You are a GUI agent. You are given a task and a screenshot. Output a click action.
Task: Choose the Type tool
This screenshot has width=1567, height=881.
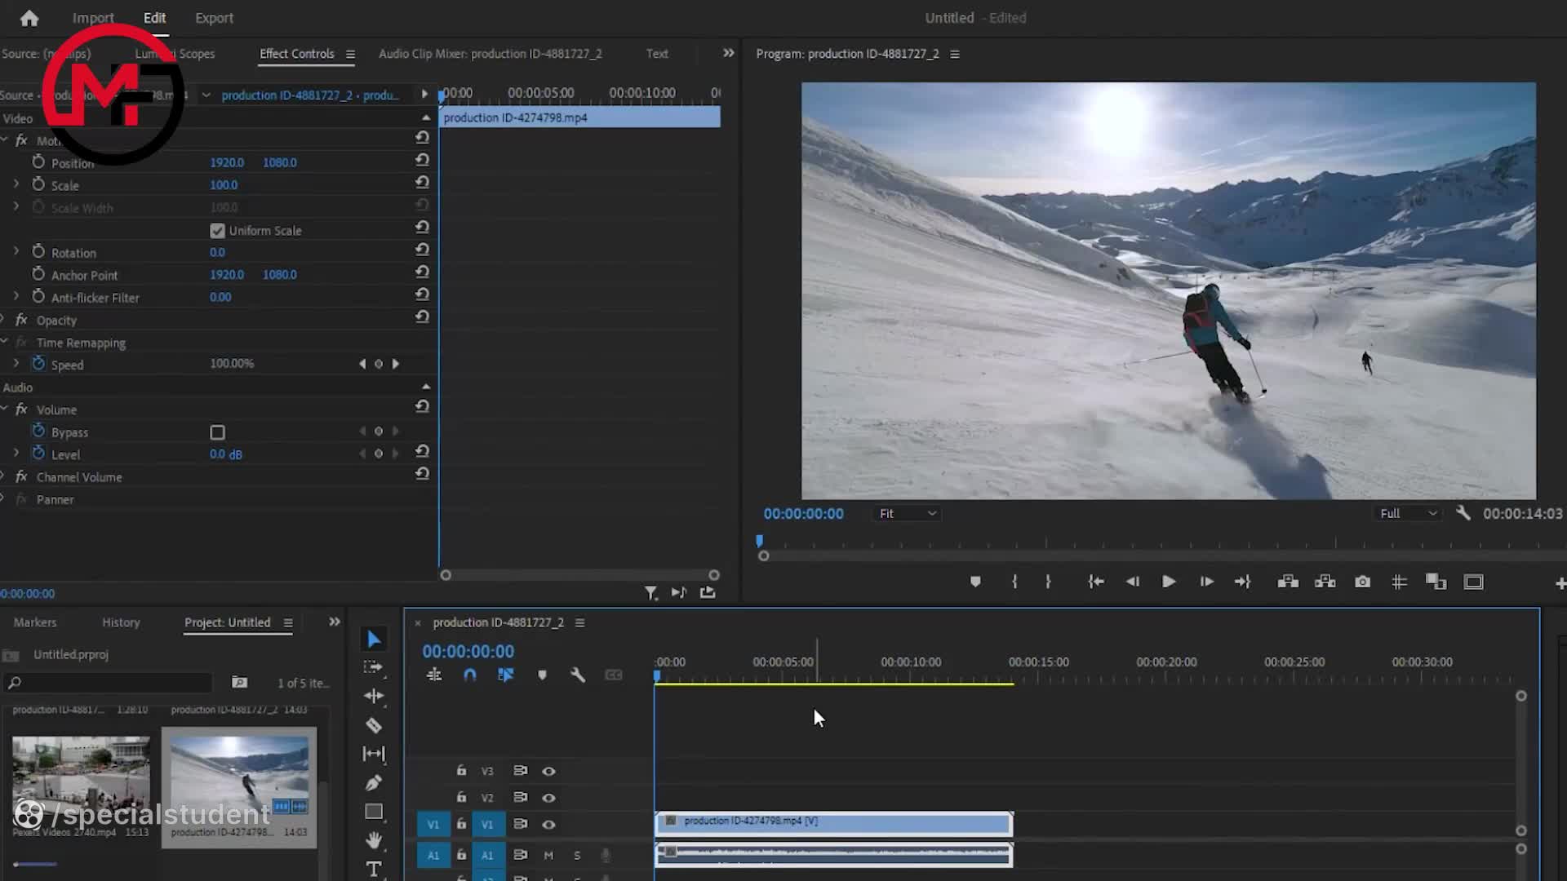(x=374, y=869)
